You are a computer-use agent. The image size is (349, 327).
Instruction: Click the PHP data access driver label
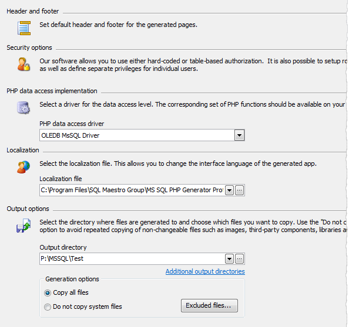(72, 124)
